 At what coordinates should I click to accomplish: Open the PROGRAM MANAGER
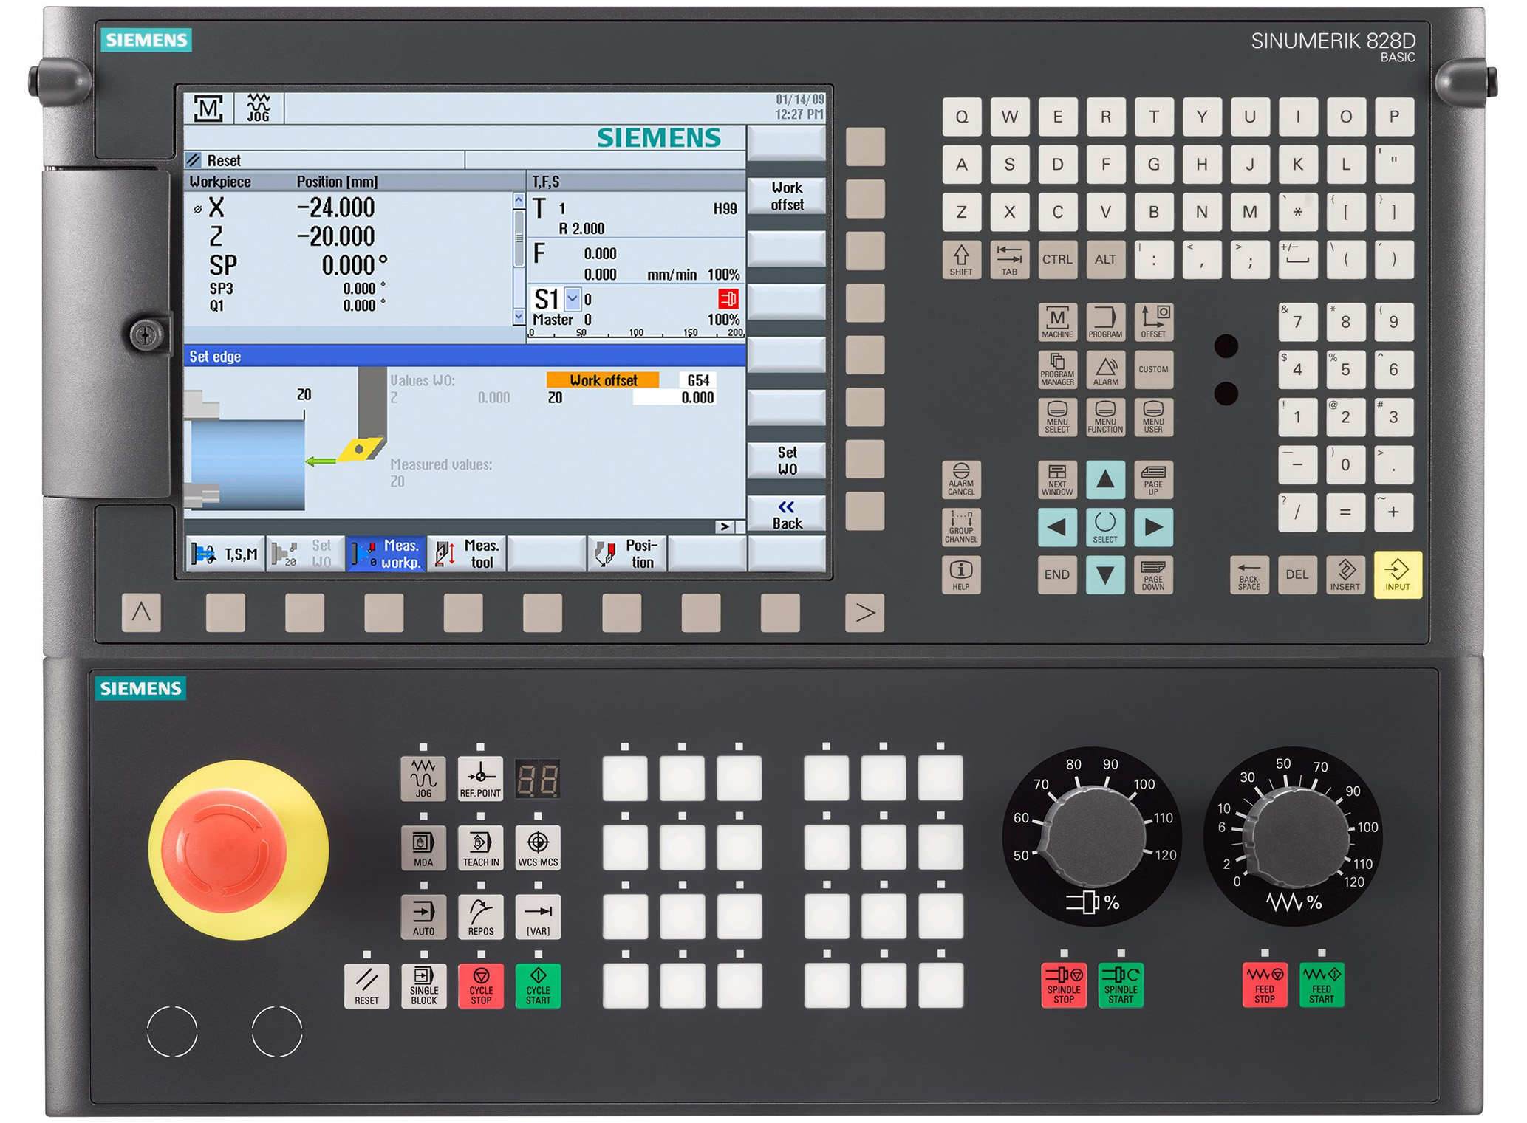(x=1056, y=370)
